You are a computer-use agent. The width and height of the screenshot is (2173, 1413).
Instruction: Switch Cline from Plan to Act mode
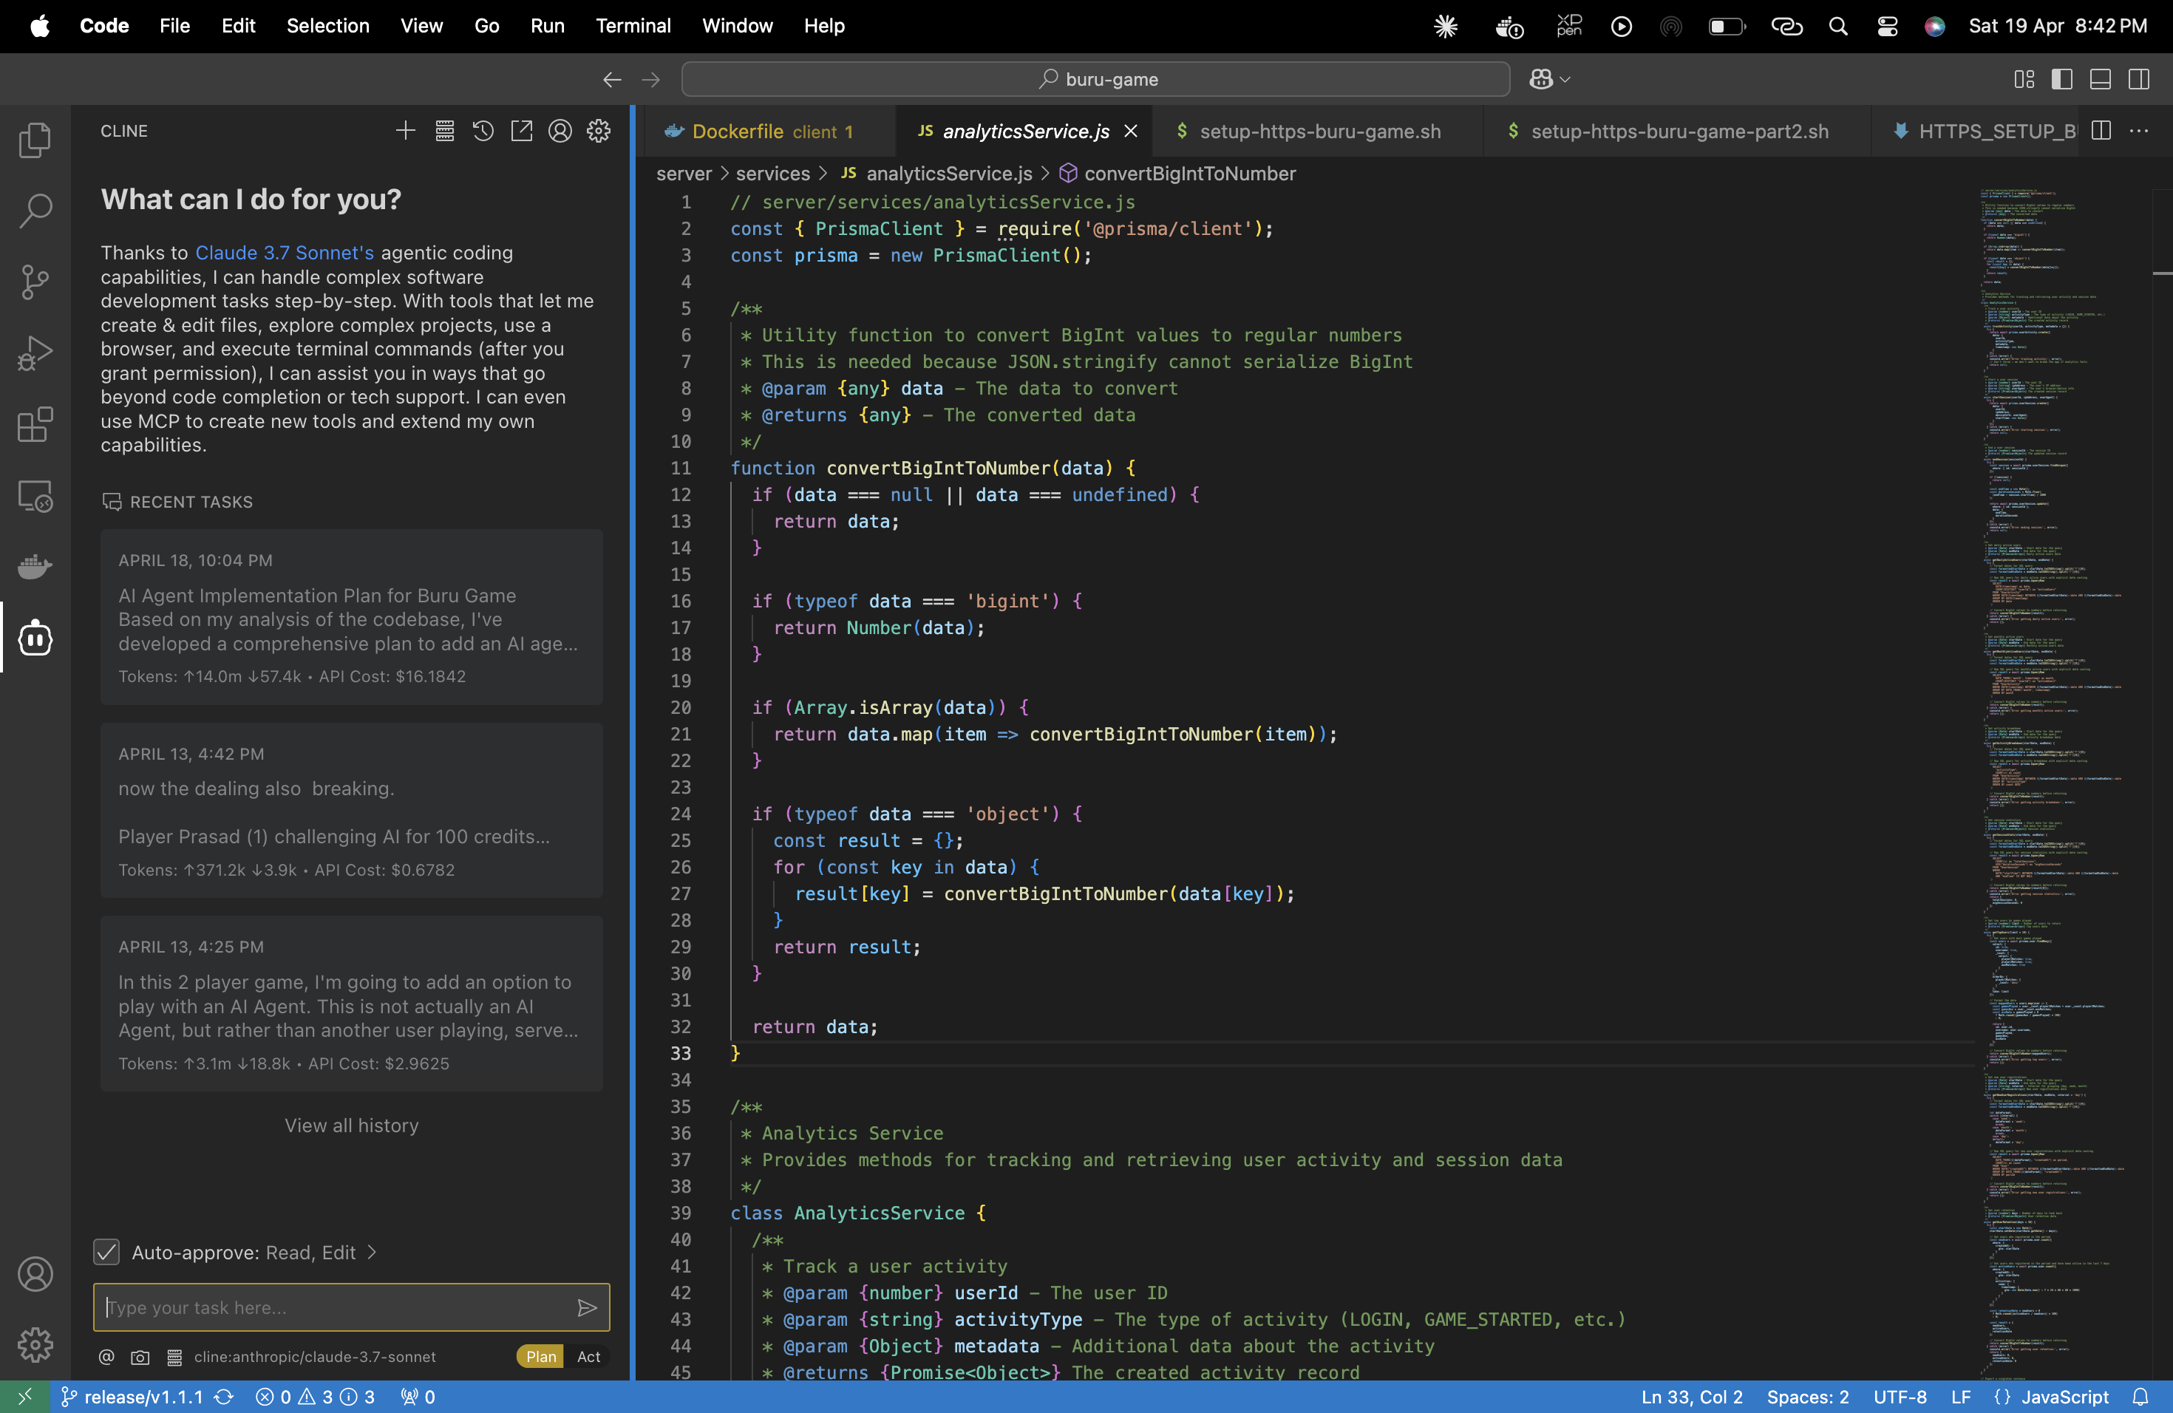tap(589, 1356)
